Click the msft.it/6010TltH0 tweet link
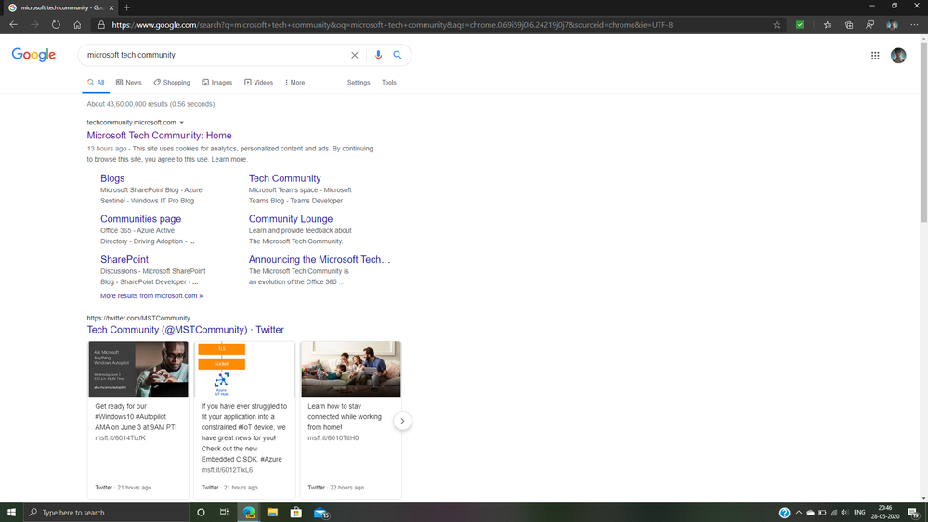 click(333, 438)
